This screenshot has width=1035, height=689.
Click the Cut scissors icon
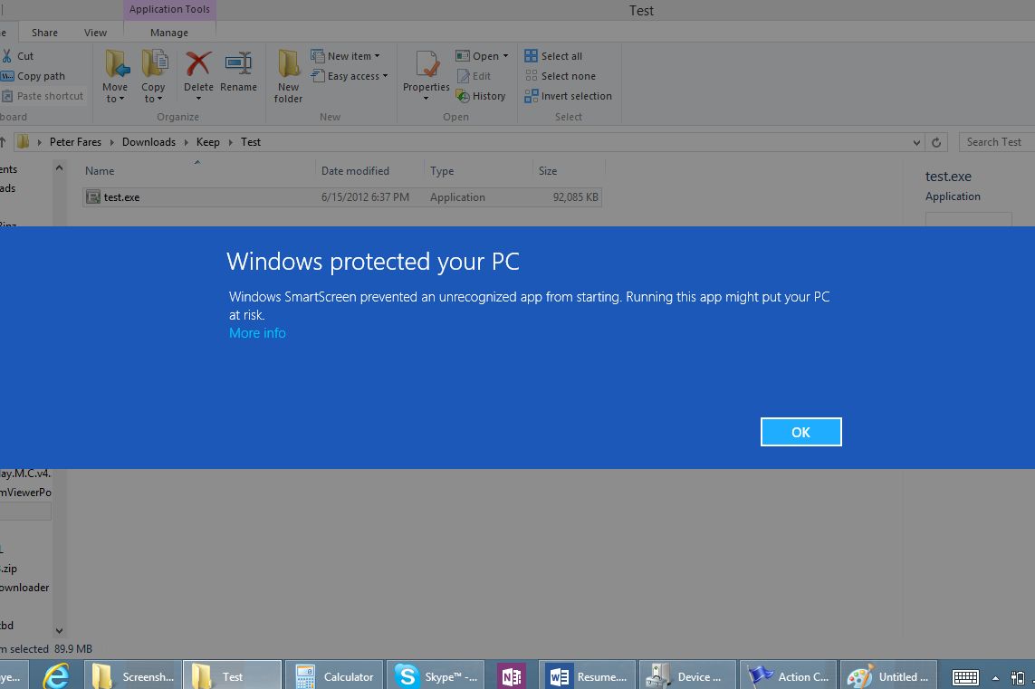pyautogui.click(x=6, y=56)
